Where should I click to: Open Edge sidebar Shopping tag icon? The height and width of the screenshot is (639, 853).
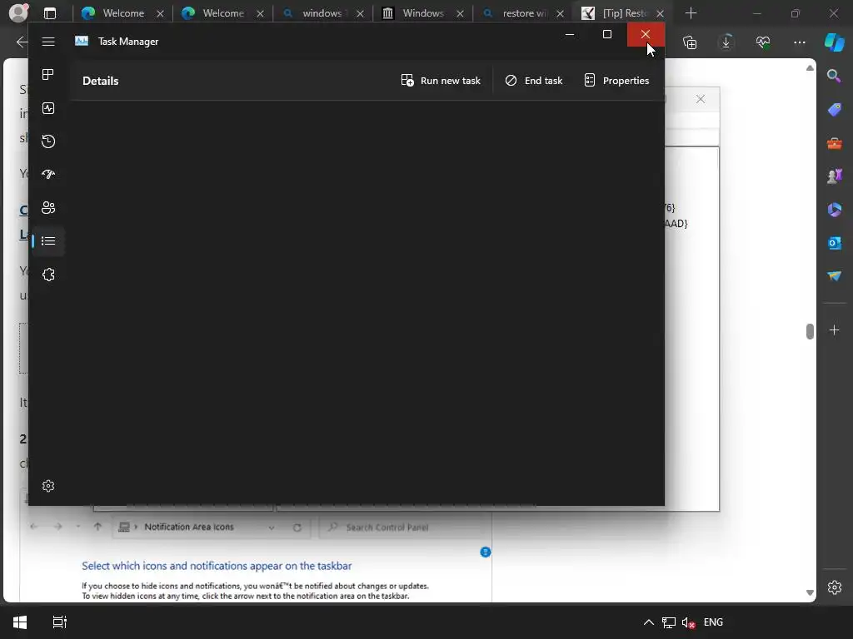[834, 109]
